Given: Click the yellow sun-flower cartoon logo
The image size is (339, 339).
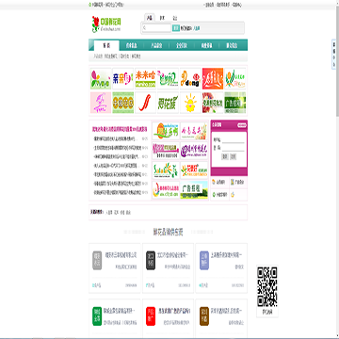Looking at the screenshot, I should (190, 103).
